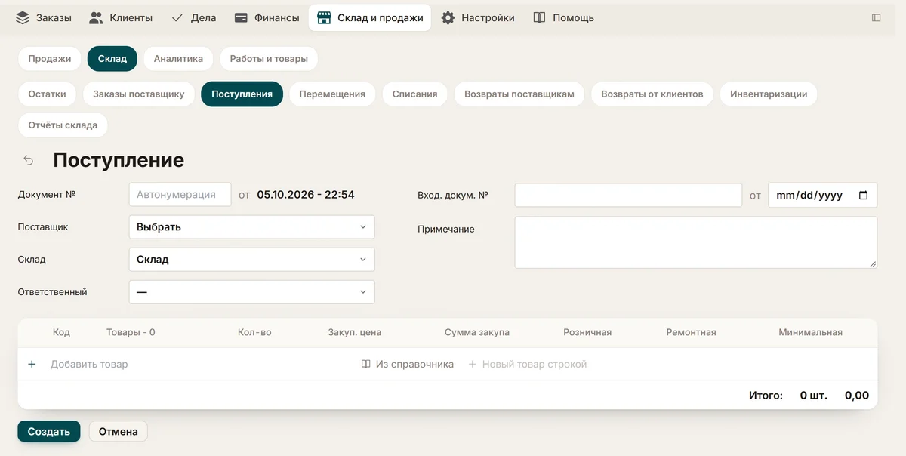Click the Склад и продажи store icon
The image size is (906, 456).
click(324, 17)
